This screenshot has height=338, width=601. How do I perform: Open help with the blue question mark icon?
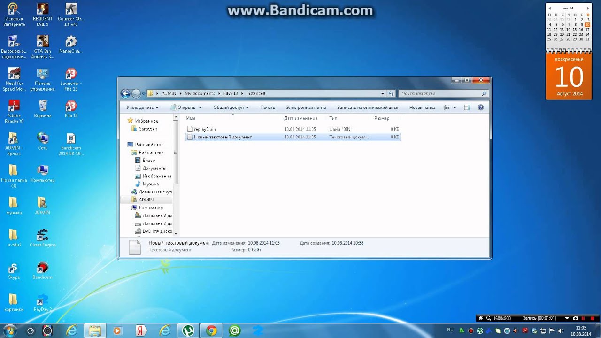coord(480,108)
